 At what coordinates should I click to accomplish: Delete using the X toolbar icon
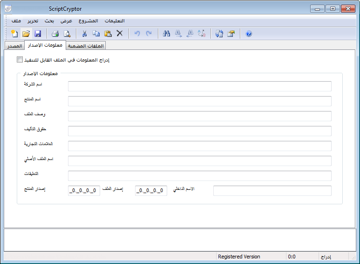coord(120,33)
